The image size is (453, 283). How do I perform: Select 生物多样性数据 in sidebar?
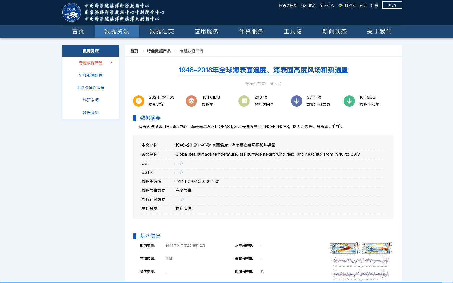coord(91,88)
